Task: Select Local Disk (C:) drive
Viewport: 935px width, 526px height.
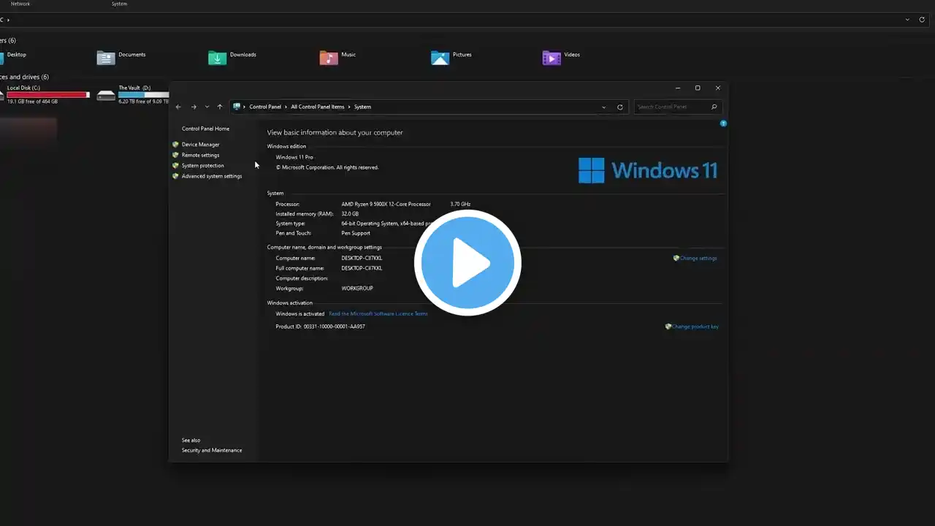Action: coord(45,94)
